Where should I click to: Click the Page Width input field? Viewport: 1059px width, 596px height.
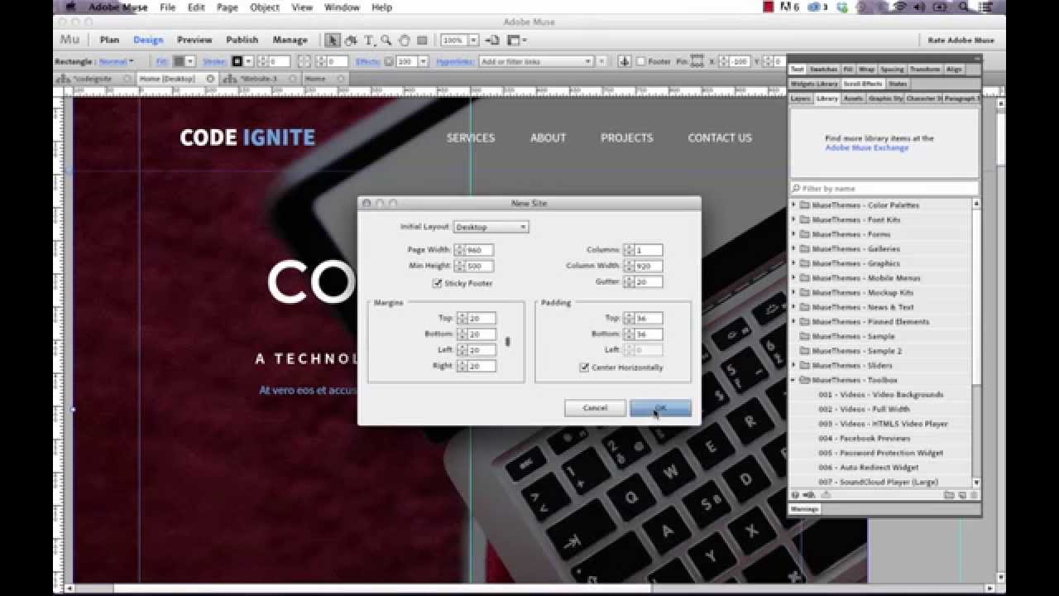click(479, 250)
